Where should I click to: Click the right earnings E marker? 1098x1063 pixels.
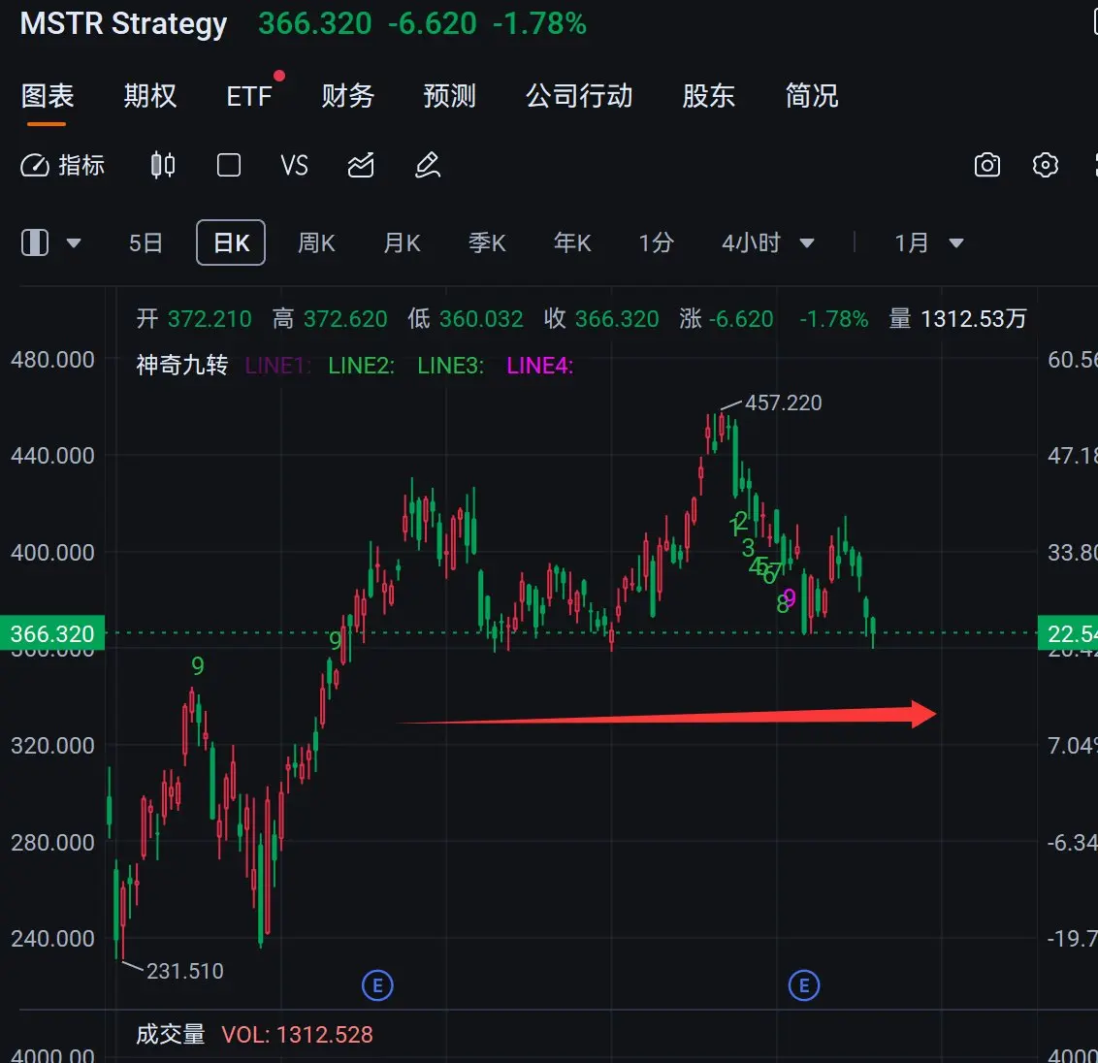click(x=804, y=986)
